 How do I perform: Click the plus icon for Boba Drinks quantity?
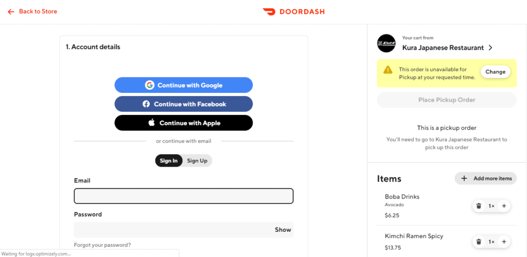[504, 206]
